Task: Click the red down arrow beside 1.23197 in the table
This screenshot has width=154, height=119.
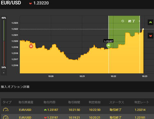Action: pos(45,117)
